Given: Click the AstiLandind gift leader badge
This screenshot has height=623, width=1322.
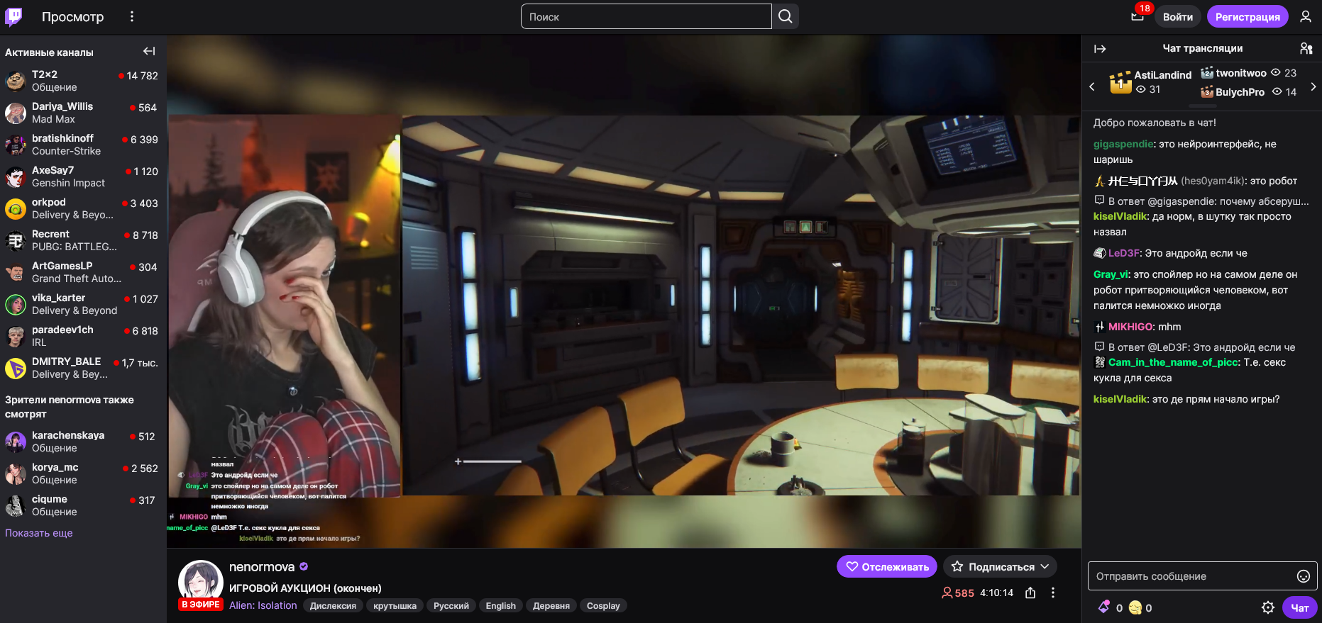Looking at the screenshot, I should point(1120,82).
